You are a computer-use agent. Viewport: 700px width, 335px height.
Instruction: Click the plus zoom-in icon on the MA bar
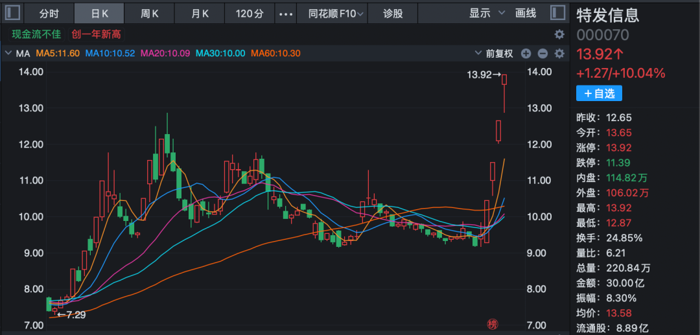click(526, 54)
